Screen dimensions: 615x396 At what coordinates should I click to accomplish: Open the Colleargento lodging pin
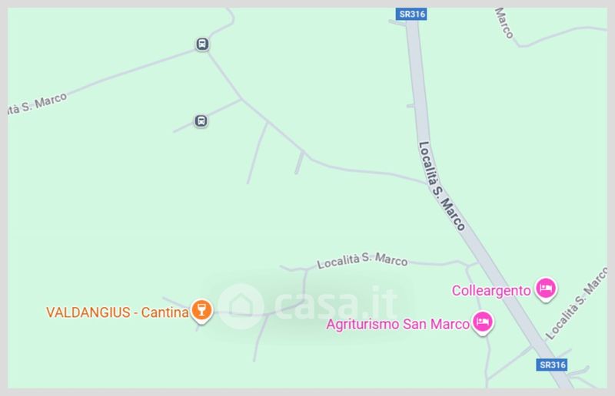point(547,289)
